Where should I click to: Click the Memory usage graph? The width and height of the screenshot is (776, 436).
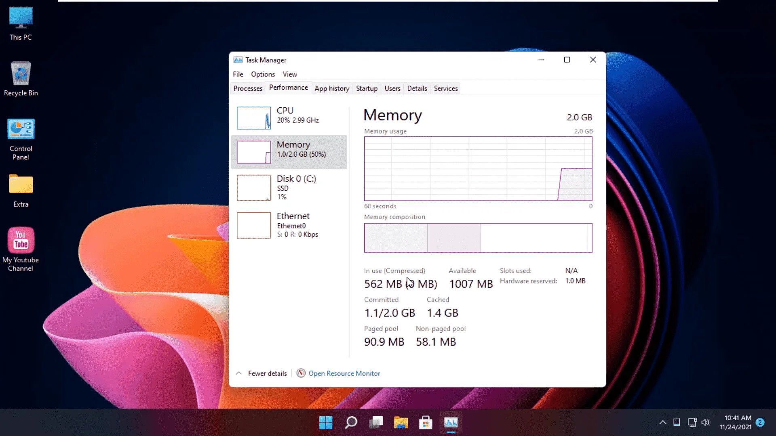[x=478, y=169]
